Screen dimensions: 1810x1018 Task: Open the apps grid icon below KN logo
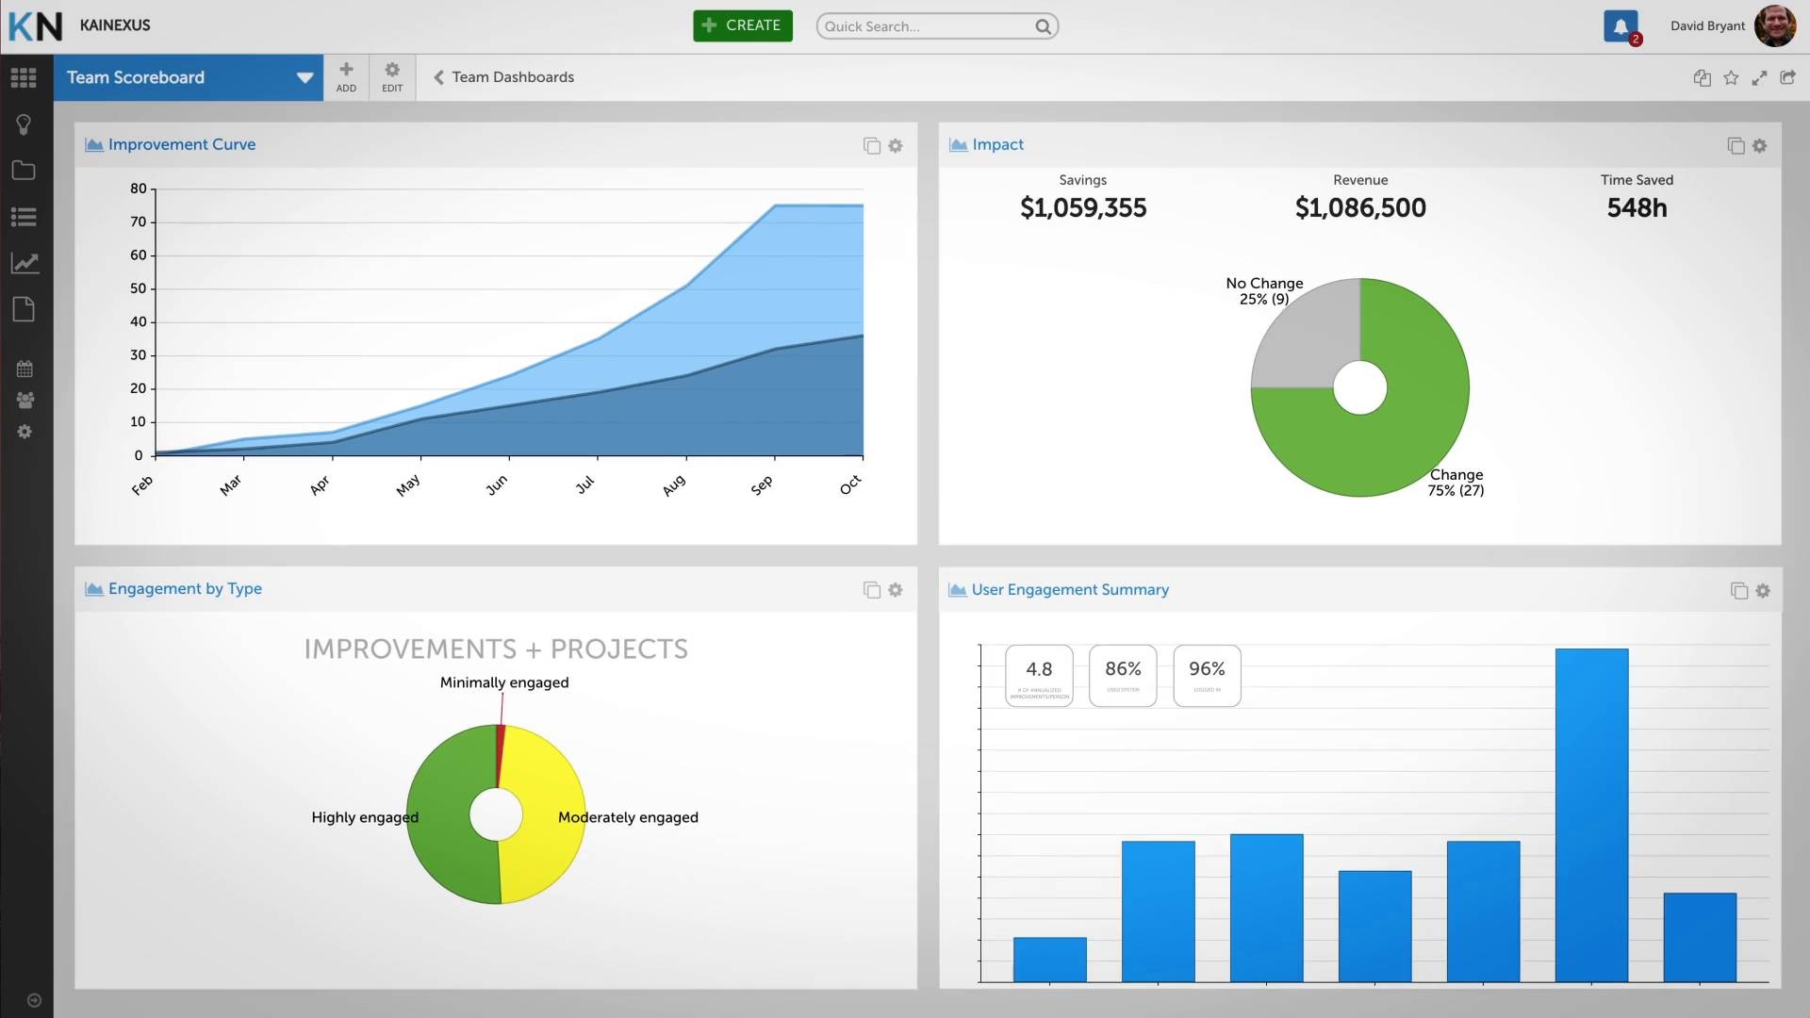24,77
